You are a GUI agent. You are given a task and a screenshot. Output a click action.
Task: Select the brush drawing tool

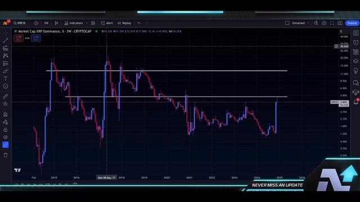coord(6,71)
